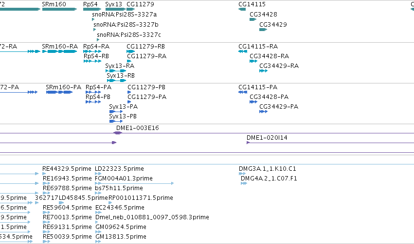
Task: Select snoRNA:Psi28S-3327b label
Action: pyautogui.click(x=126, y=24)
